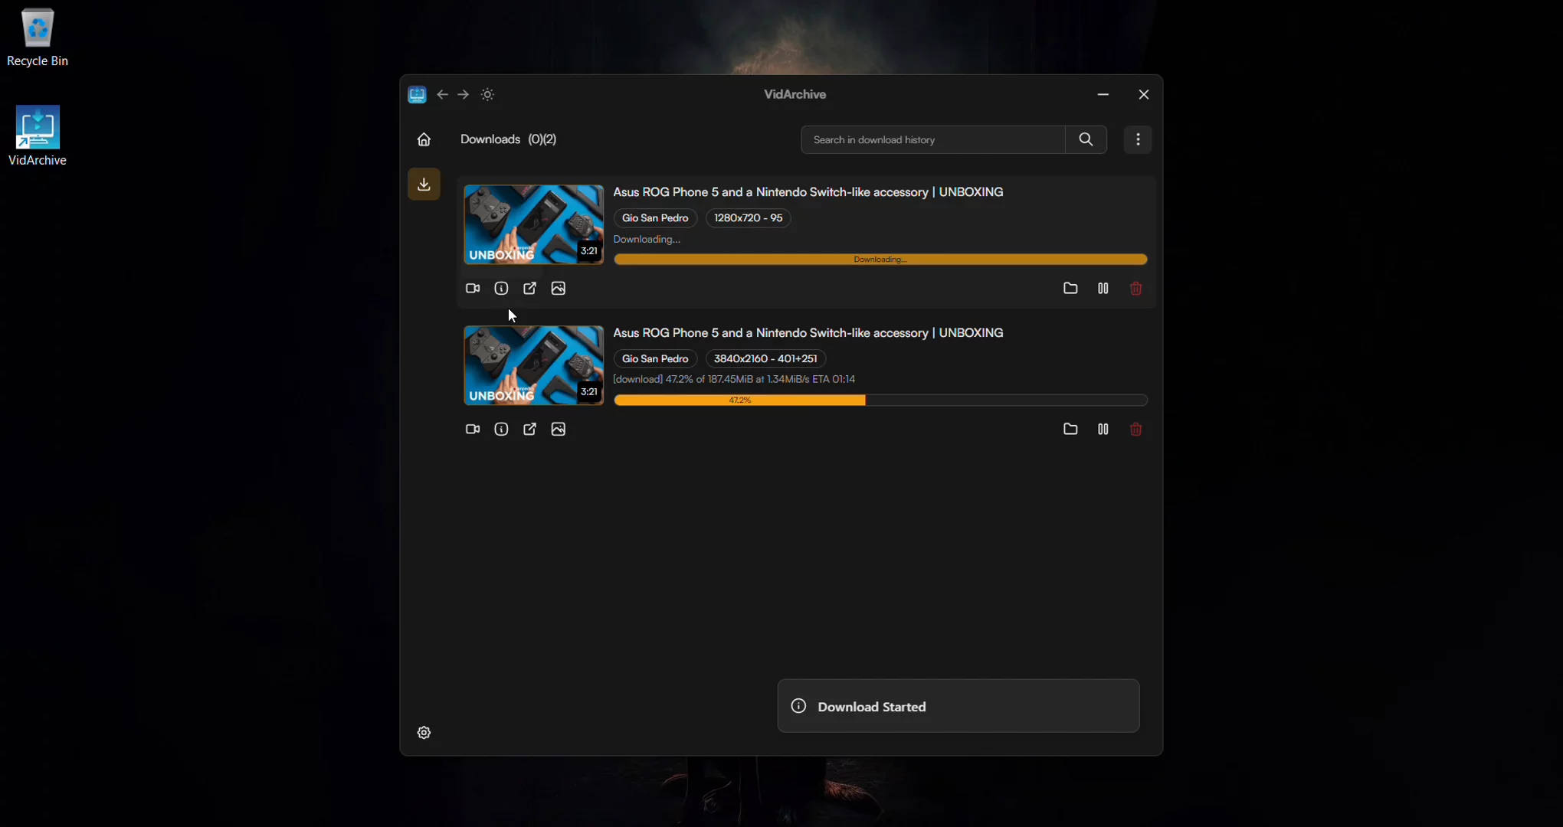Click video camera icon for 1280x720 download

click(473, 289)
